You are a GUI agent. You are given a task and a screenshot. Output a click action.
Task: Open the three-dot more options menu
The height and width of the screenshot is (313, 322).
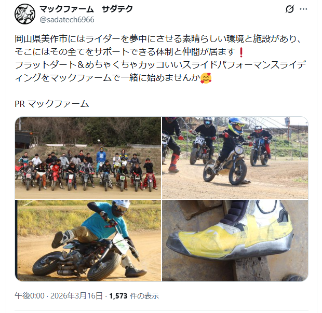point(303,9)
